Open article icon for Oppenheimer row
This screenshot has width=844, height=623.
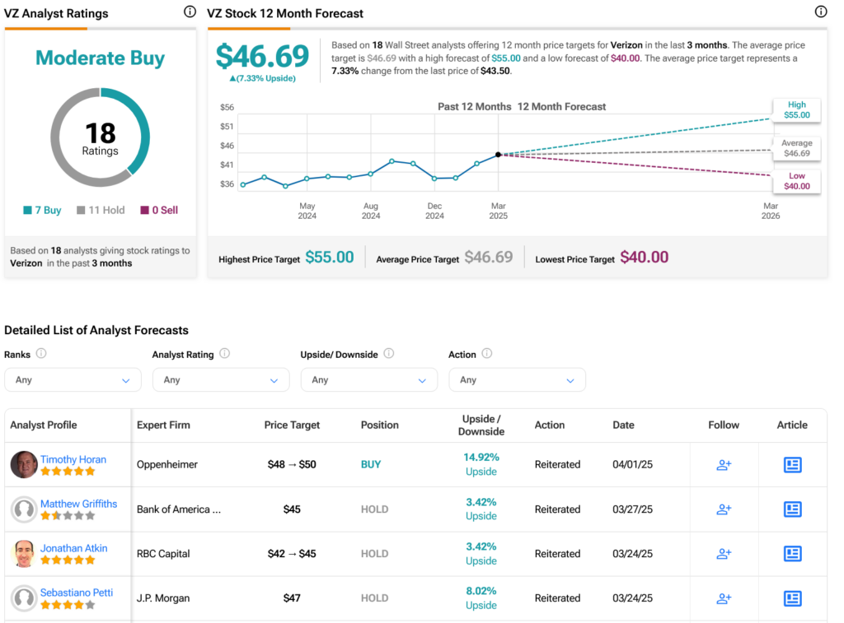792,465
